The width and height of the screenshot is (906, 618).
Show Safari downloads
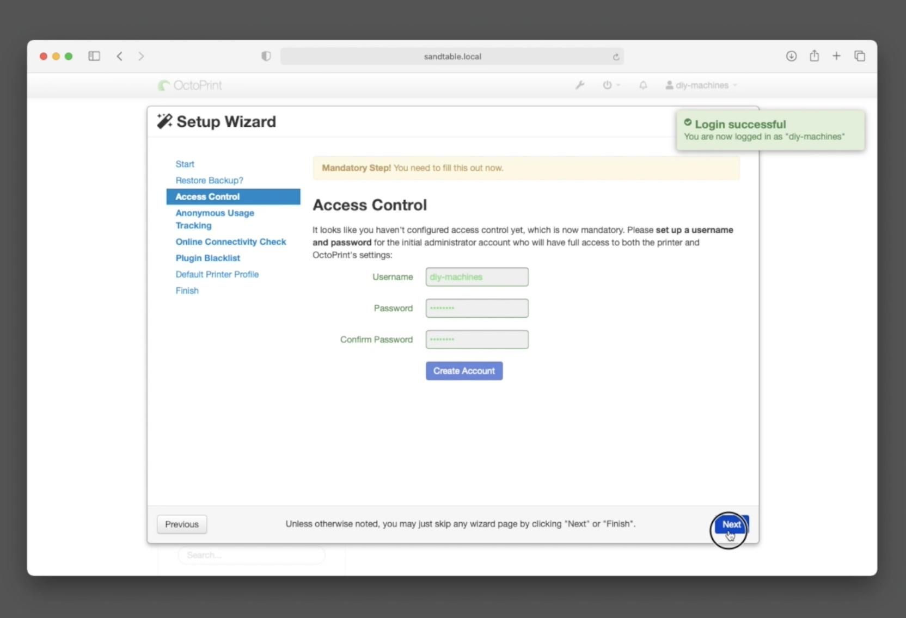[x=791, y=56]
